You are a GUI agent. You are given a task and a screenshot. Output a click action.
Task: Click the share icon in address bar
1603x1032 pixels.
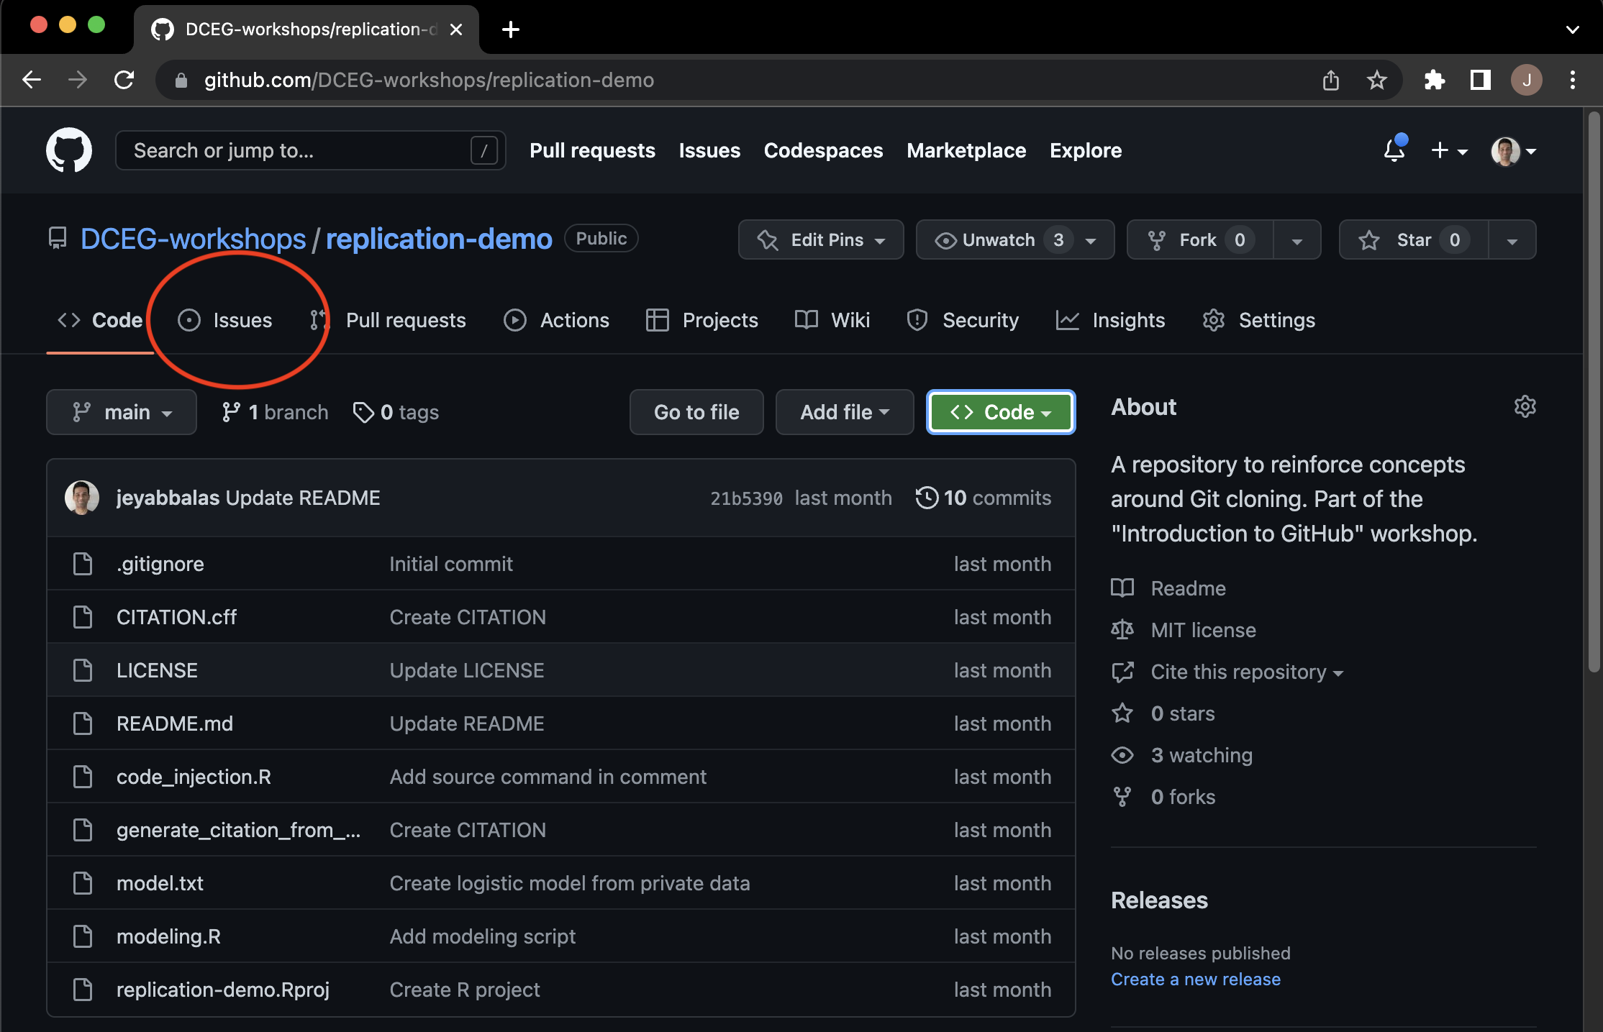pyautogui.click(x=1330, y=80)
